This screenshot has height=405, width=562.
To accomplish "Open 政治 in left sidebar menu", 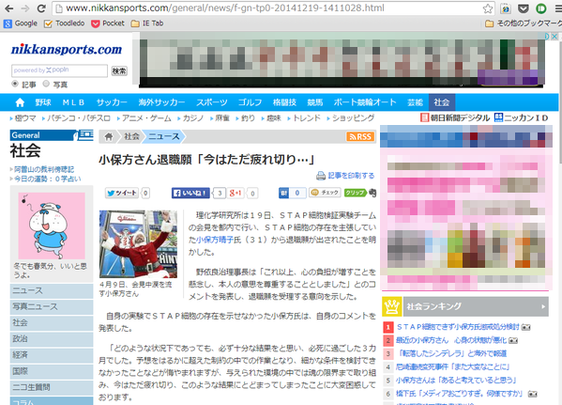I will tap(52, 339).
